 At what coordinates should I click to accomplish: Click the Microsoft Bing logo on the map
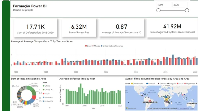(131, 108)
